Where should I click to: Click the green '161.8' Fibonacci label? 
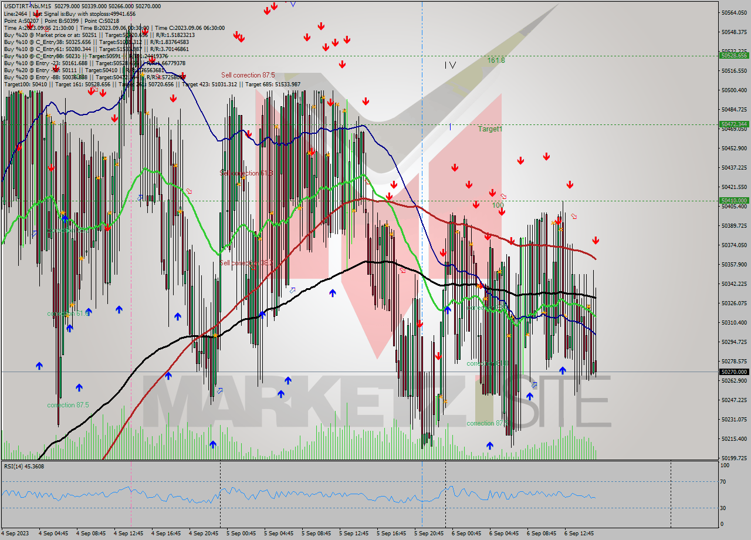[x=496, y=60]
